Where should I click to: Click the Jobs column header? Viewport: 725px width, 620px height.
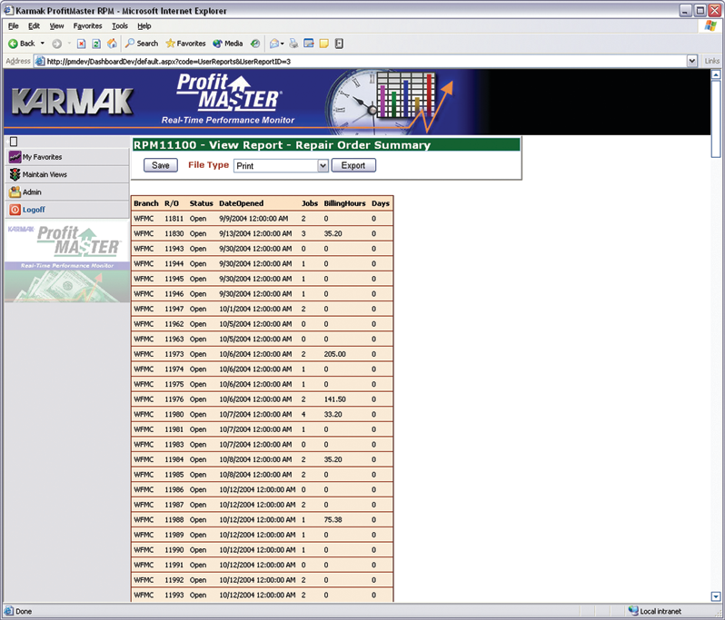(x=310, y=203)
